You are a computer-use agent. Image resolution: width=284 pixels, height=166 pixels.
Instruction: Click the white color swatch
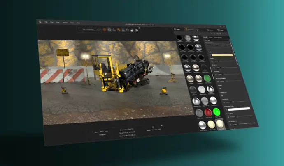pyautogui.click(x=239, y=109)
